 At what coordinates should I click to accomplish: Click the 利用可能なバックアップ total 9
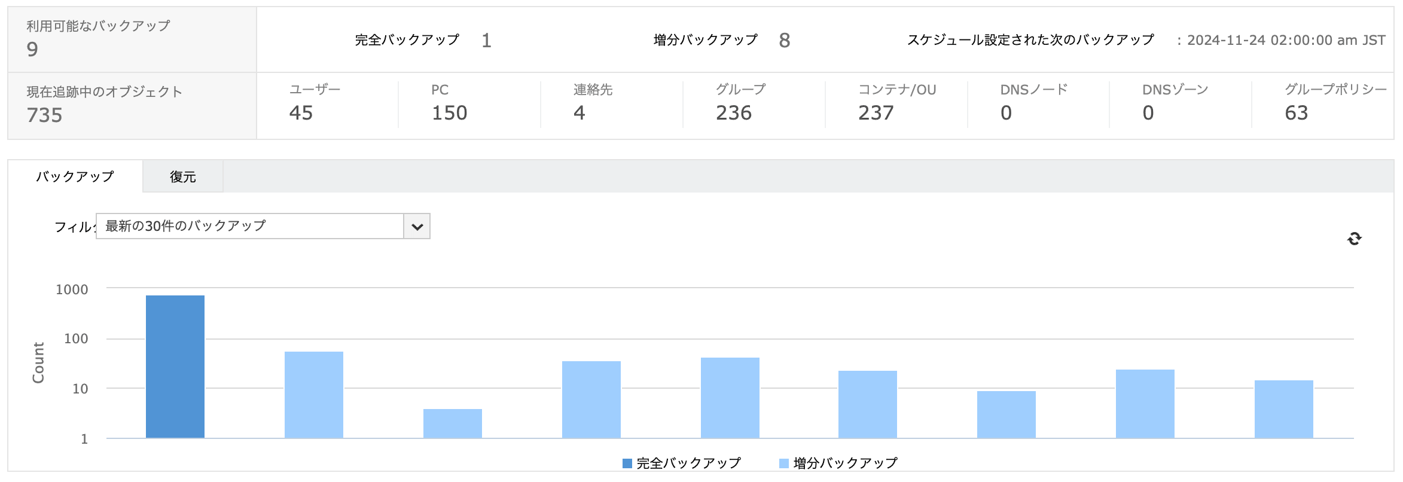pos(32,49)
